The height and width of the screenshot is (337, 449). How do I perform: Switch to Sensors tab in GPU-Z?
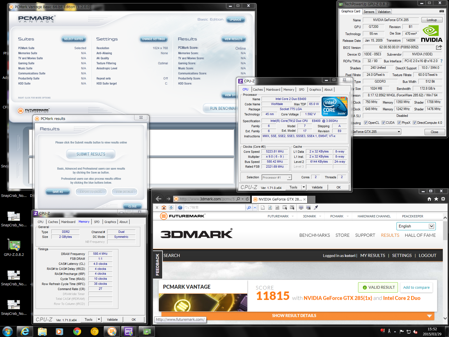(x=369, y=12)
